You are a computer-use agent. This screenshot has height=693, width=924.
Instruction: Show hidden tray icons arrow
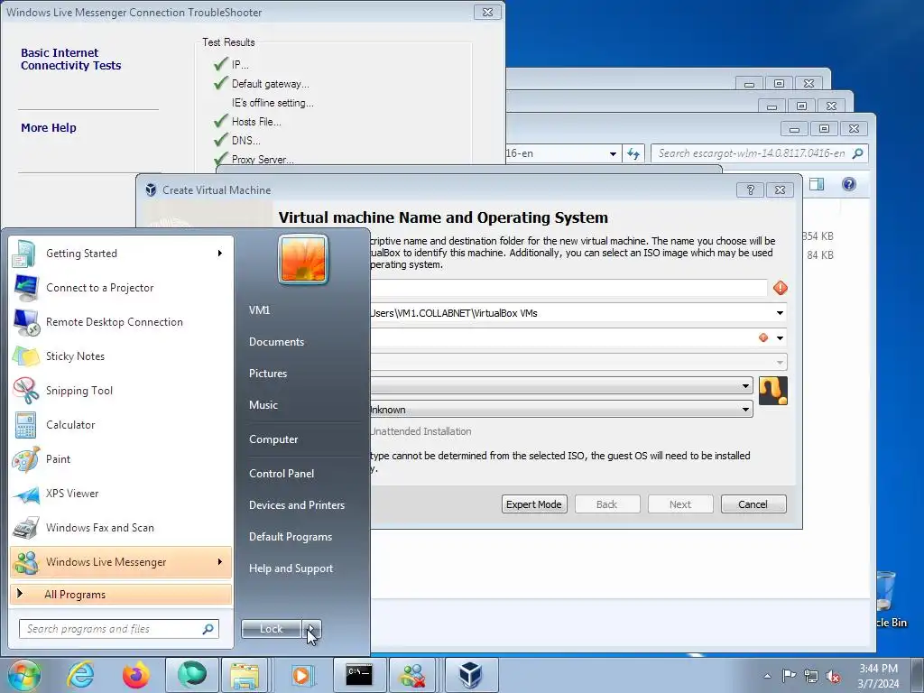767,676
